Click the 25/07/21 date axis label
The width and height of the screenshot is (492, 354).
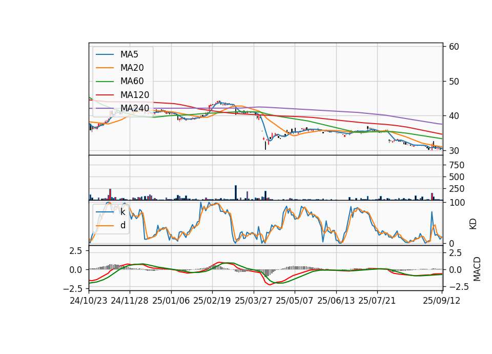point(377,301)
